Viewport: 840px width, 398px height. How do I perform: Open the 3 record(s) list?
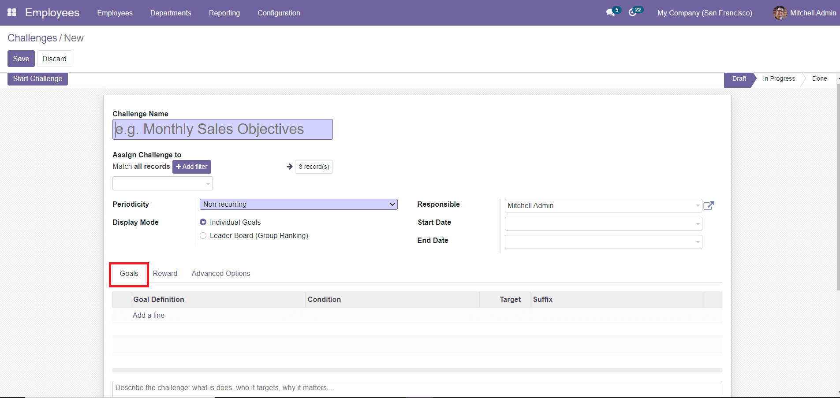tap(314, 167)
